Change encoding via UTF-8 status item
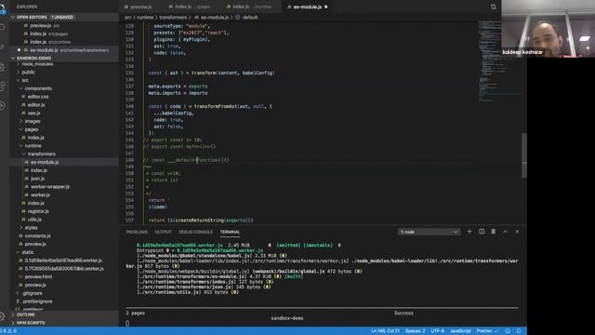The width and height of the screenshot is (595, 335). point(437,331)
